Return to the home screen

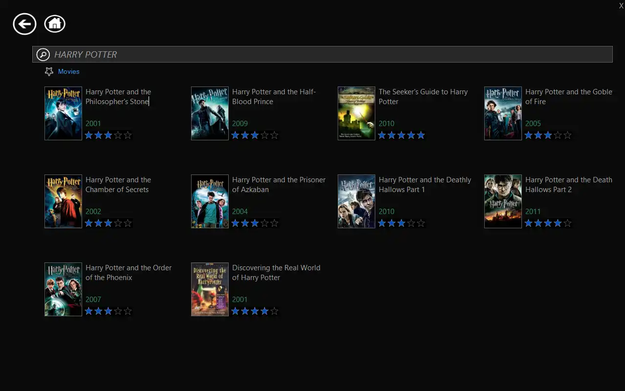pyautogui.click(x=55, y=23)
